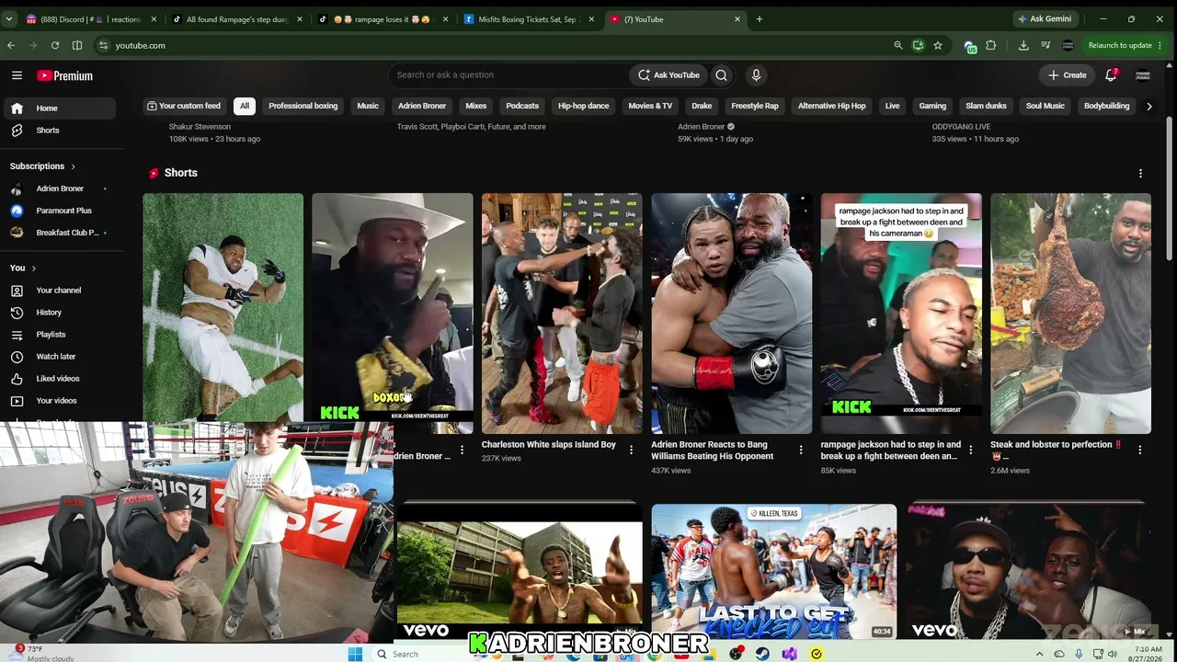1177x662 pixels.
Task: Select the Hip-hop dance chip
Action: [x=583, y=106]
